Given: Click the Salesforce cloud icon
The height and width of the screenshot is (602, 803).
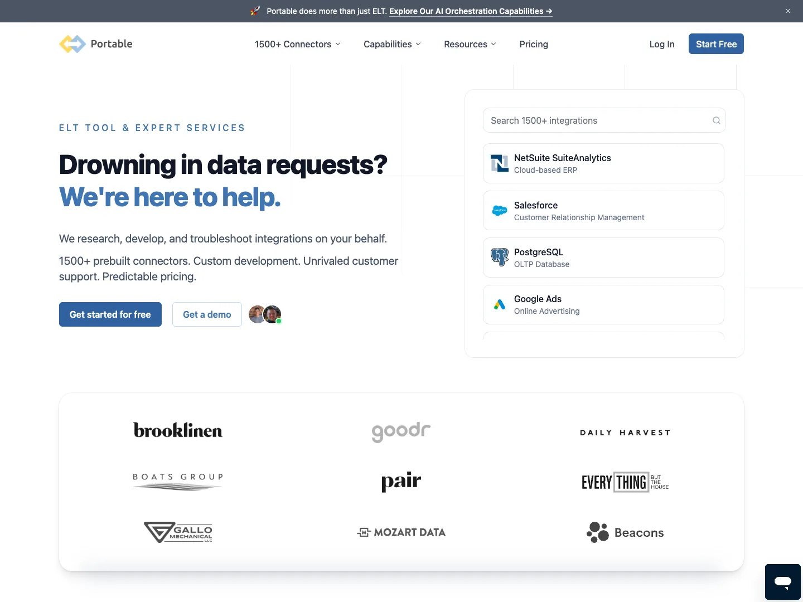Looking at the screenshot, I should pyautogui.click(x=500, y=211).
